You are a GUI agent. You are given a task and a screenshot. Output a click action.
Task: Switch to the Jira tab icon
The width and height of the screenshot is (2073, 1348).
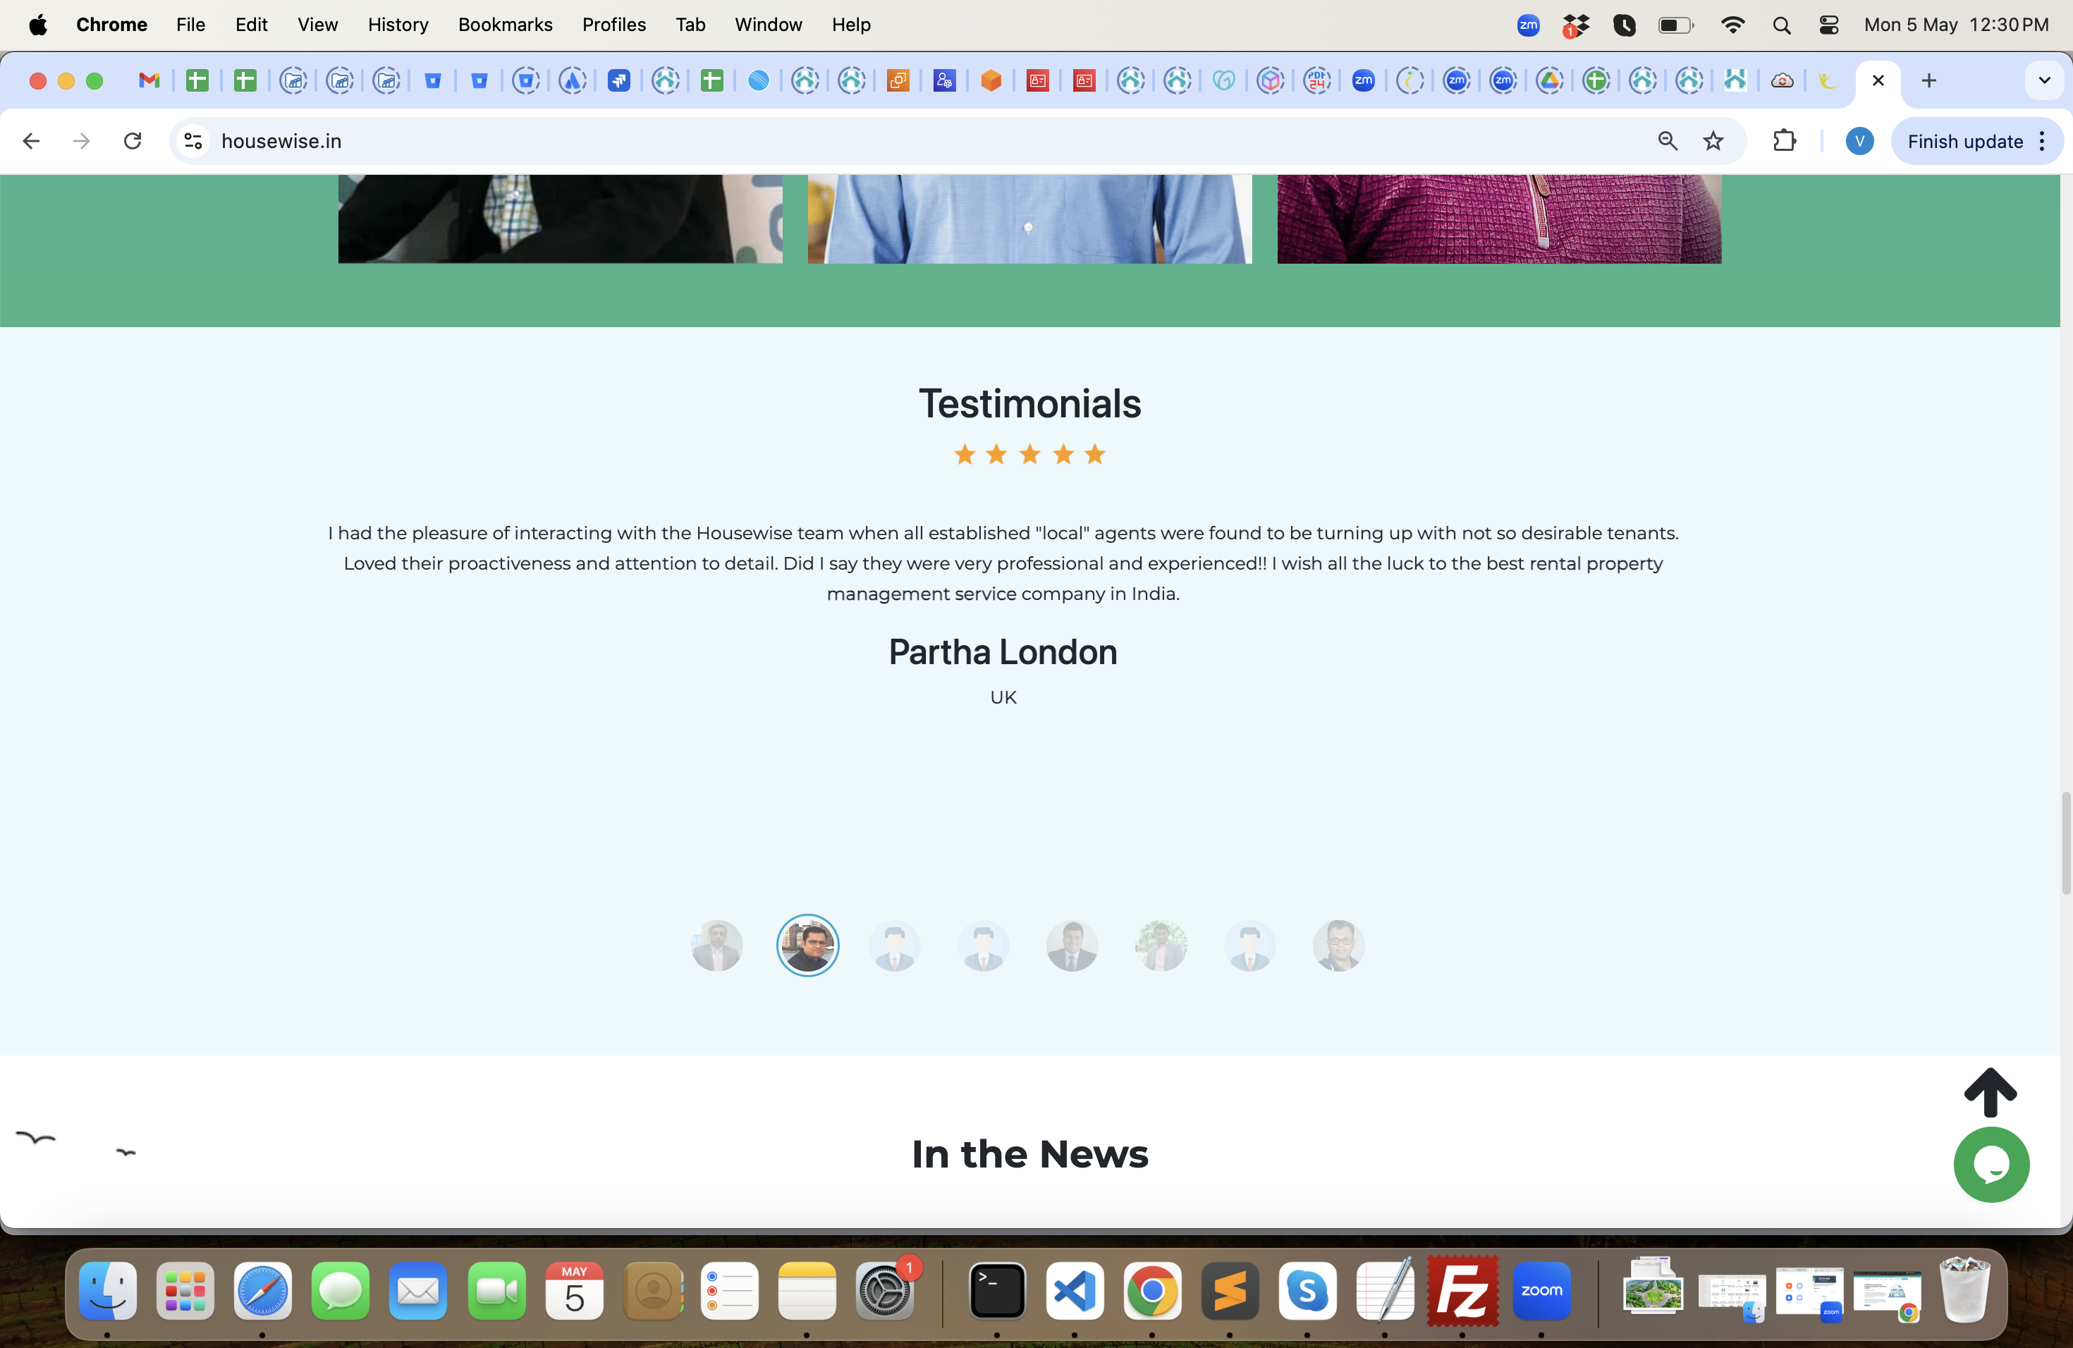(618, 81)
